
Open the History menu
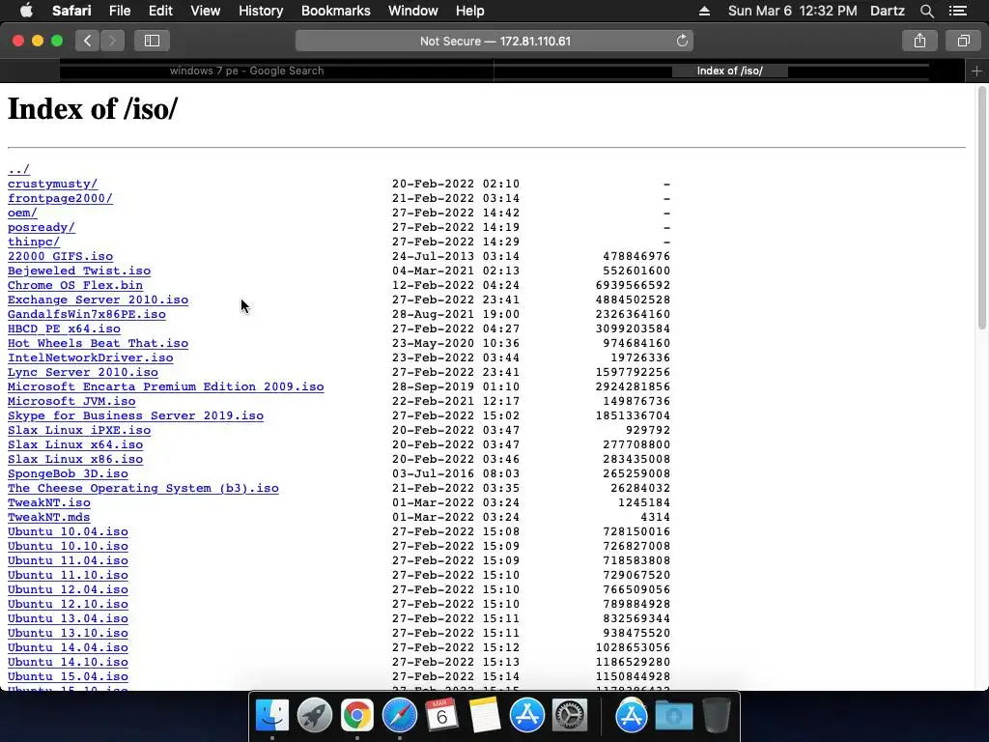click(x=261, y=11)
